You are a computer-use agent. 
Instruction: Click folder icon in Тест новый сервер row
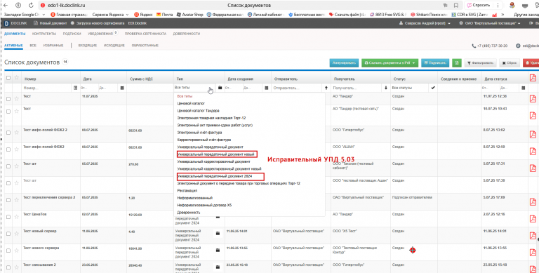(218, 234)
